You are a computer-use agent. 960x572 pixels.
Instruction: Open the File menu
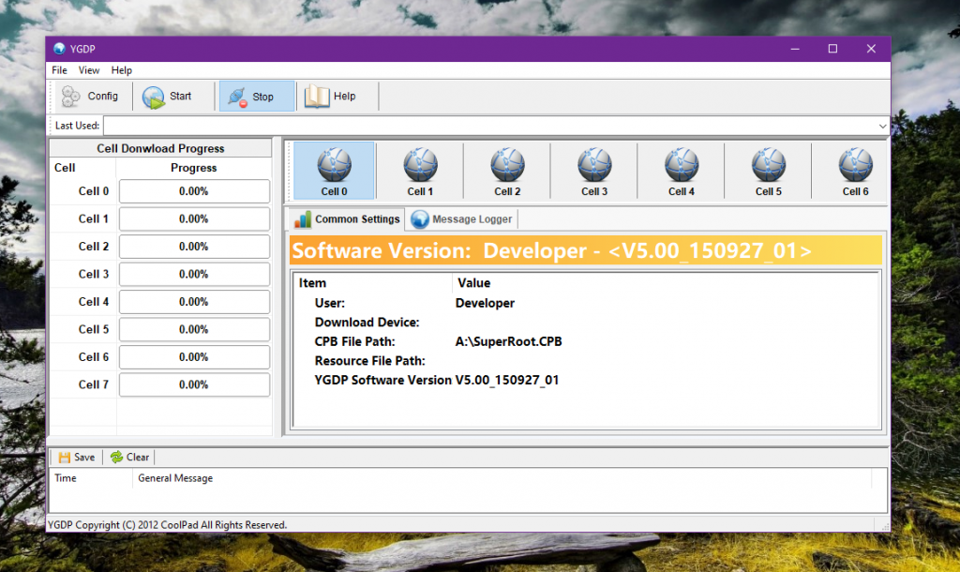pyautogui.click(x=59, y=69)
